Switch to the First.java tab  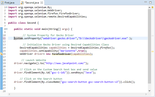pyautogui.click(x=8, y=3)
